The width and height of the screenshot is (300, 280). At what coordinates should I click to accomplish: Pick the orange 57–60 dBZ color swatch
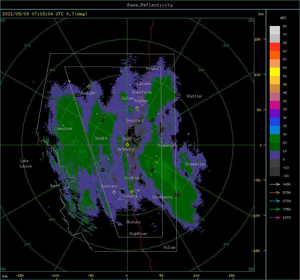click(275, 55)
